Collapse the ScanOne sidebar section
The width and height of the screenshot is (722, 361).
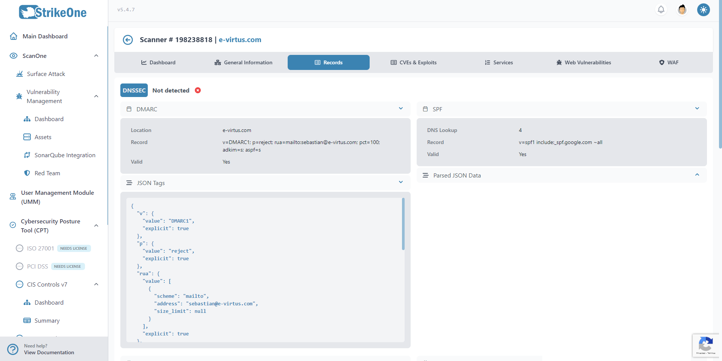[x=96, y=56]
